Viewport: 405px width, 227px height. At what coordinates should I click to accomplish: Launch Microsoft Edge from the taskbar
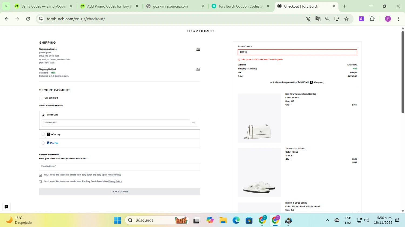(236, 220)
